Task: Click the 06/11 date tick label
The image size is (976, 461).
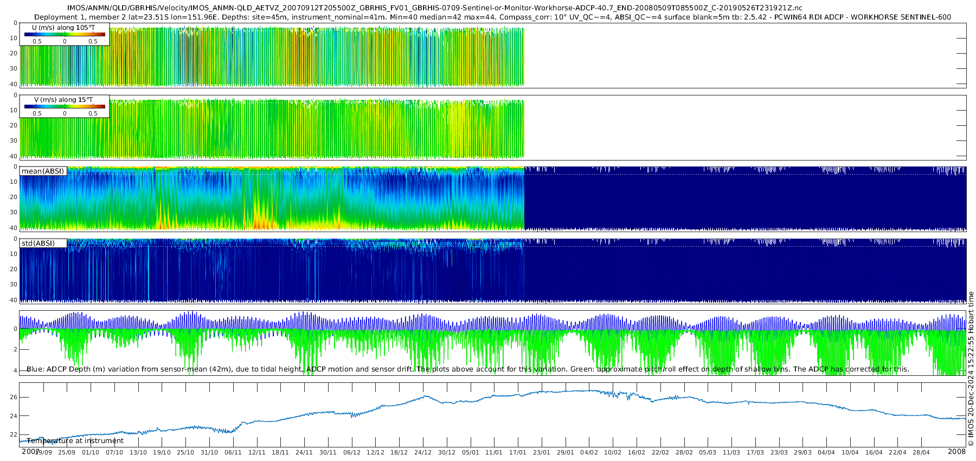Action: tap(233, 452)
